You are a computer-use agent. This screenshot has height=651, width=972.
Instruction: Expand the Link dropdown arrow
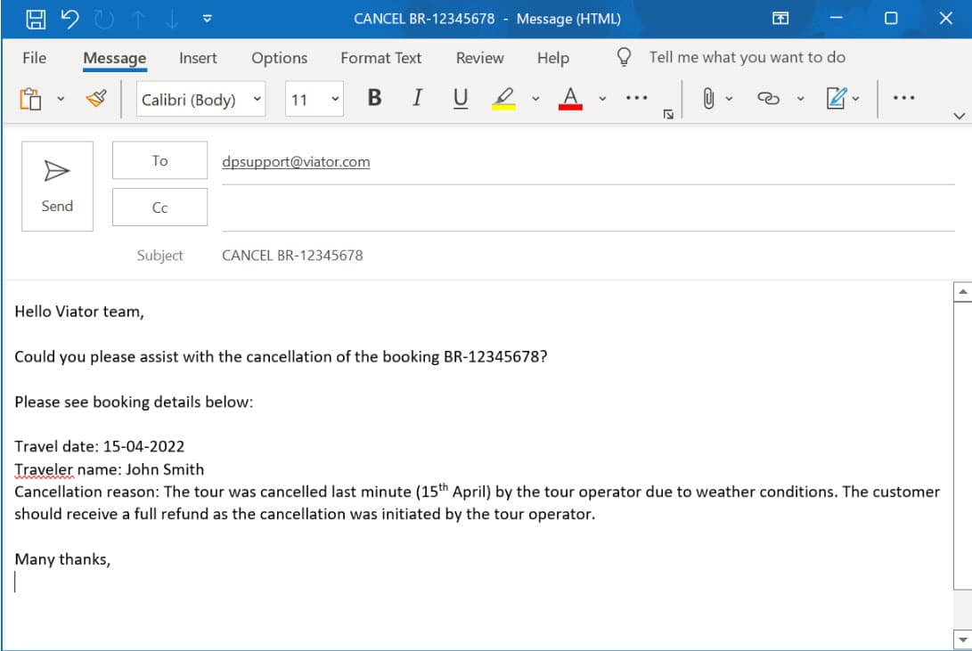800,99
